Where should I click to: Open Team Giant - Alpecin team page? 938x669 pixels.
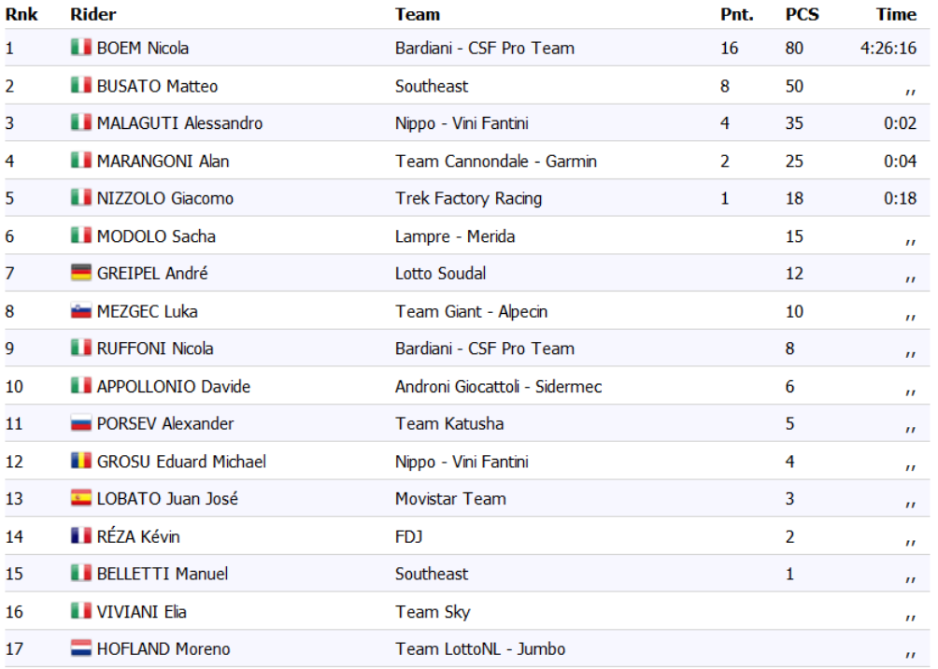472,311
